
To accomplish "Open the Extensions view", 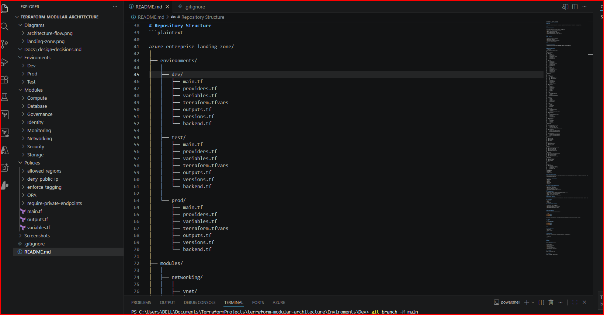I will coord(5,79).
